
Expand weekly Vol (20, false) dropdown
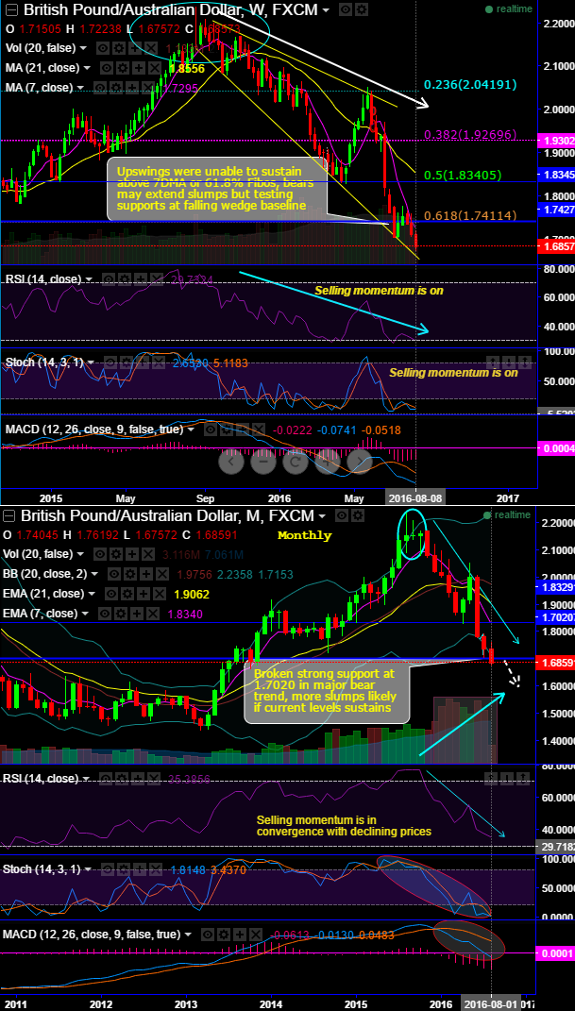click(83, 48)
